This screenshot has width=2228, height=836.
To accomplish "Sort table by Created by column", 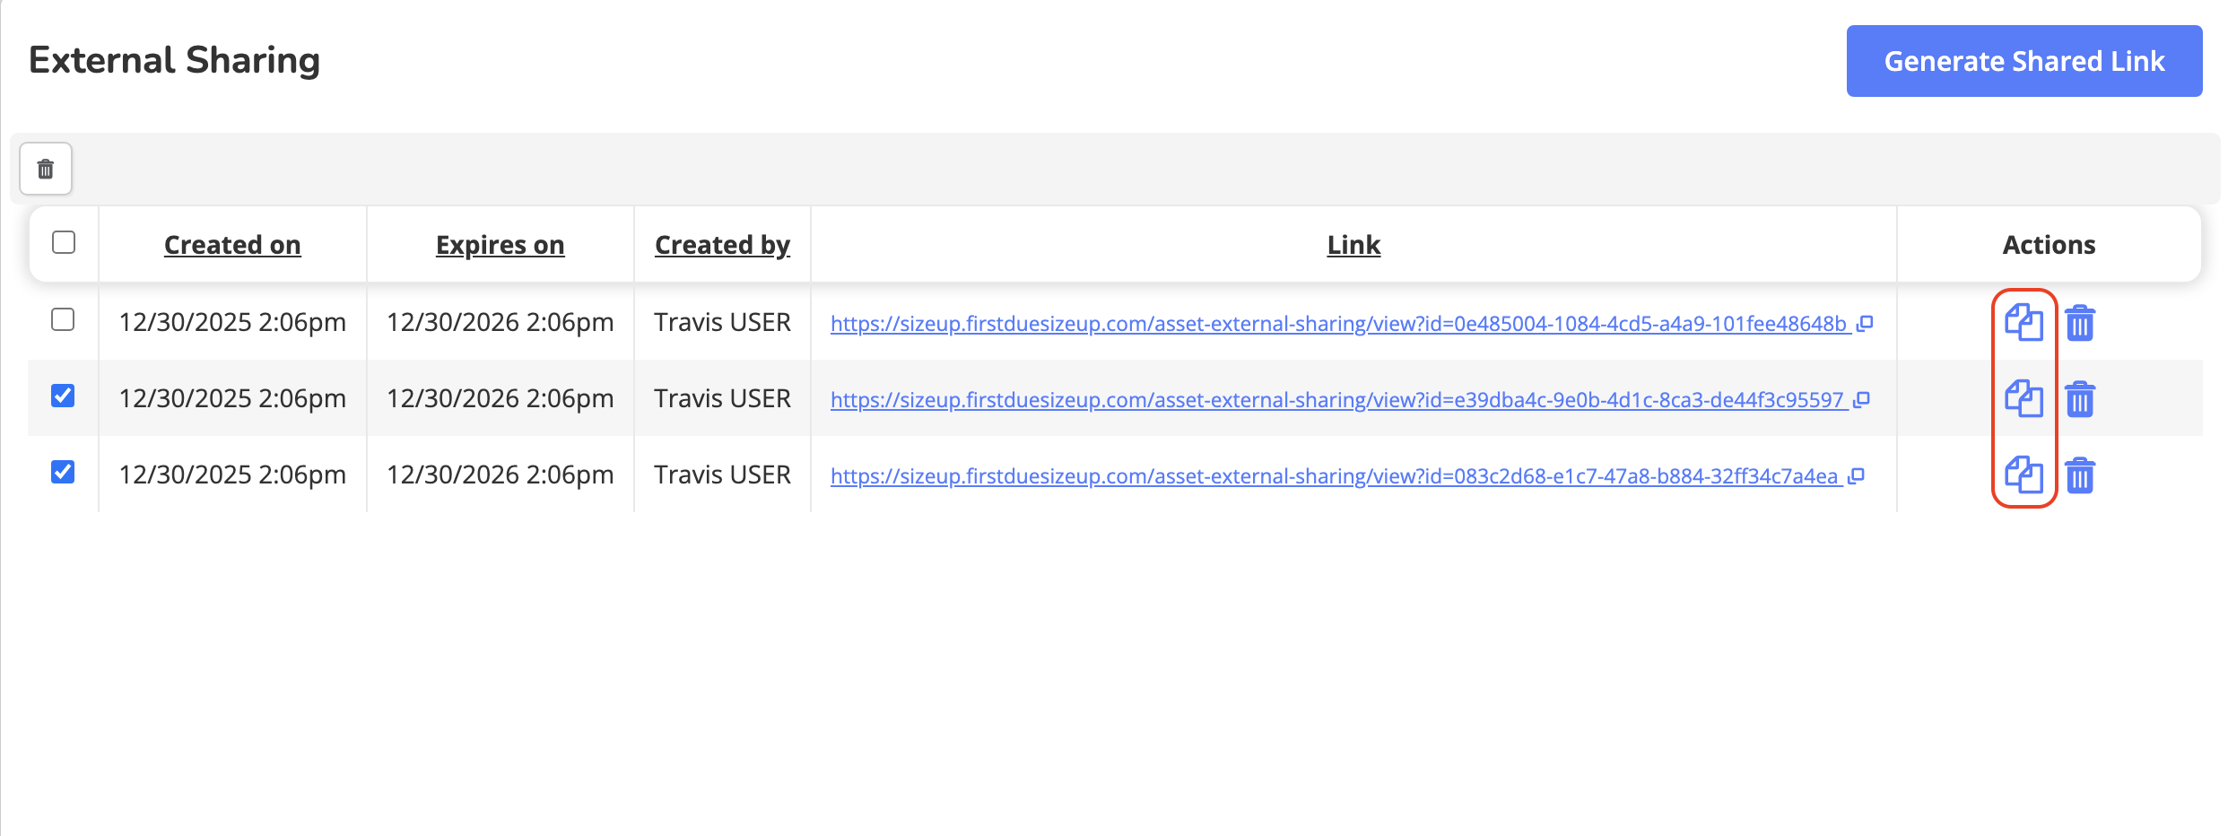I will [722, 245].
